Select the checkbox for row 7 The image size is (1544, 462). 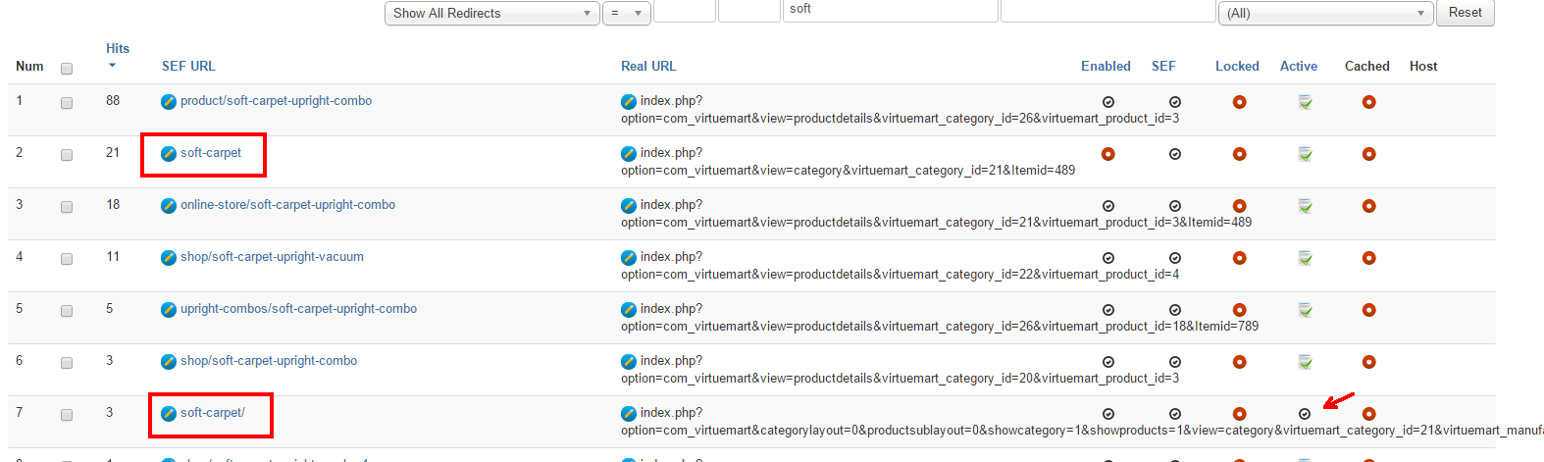point(67,415)
